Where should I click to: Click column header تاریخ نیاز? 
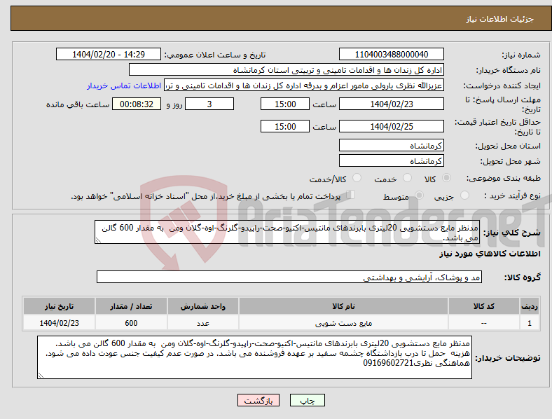click(59, 306)
